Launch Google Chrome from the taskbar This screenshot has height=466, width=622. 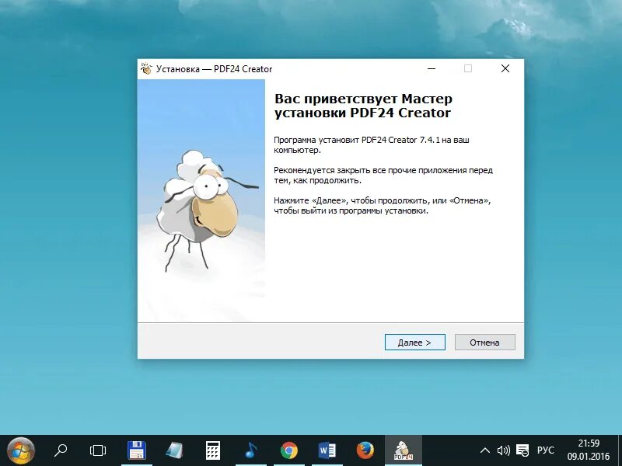(x=289, y=450)
